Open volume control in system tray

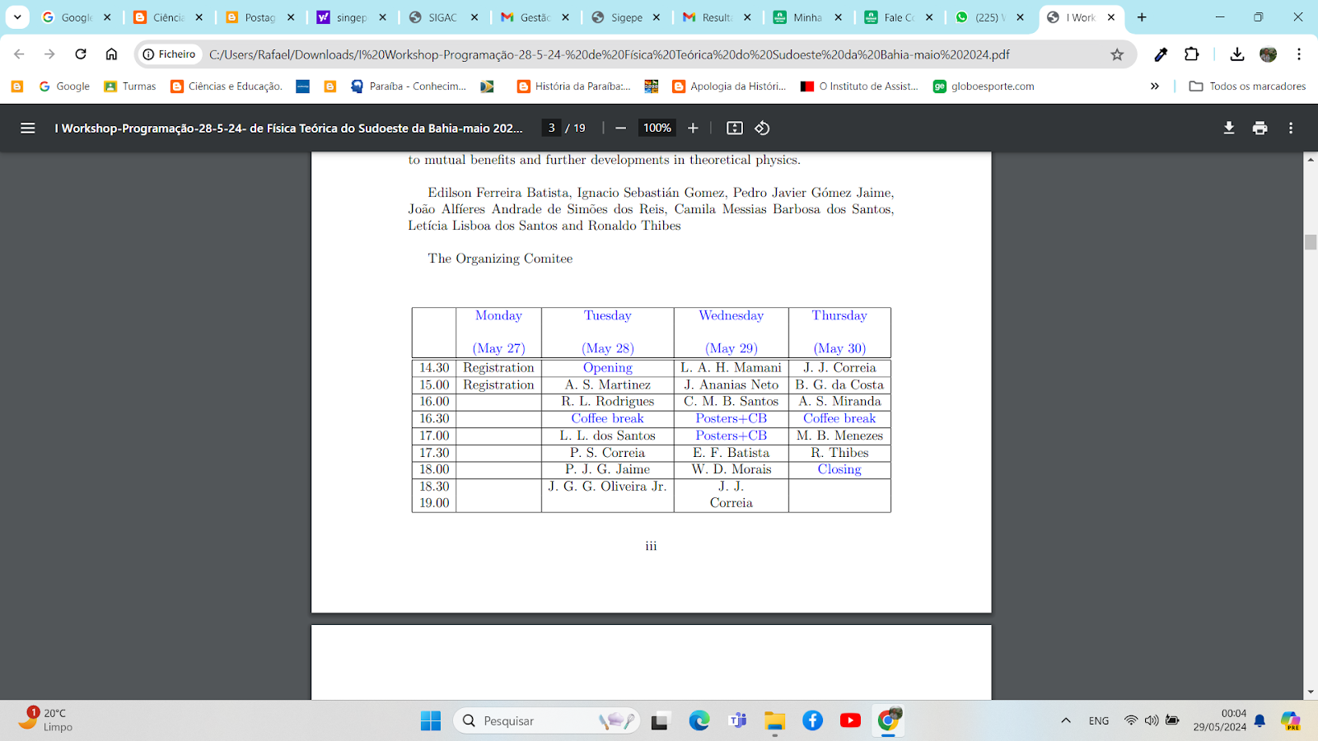pos(1152,720)
